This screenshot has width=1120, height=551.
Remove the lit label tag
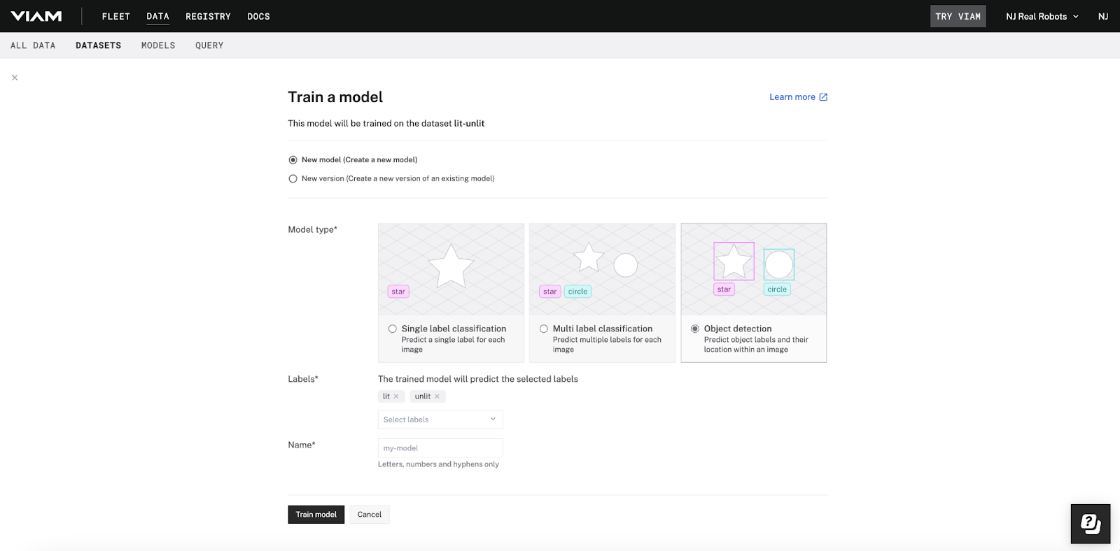tap(396, 396)
